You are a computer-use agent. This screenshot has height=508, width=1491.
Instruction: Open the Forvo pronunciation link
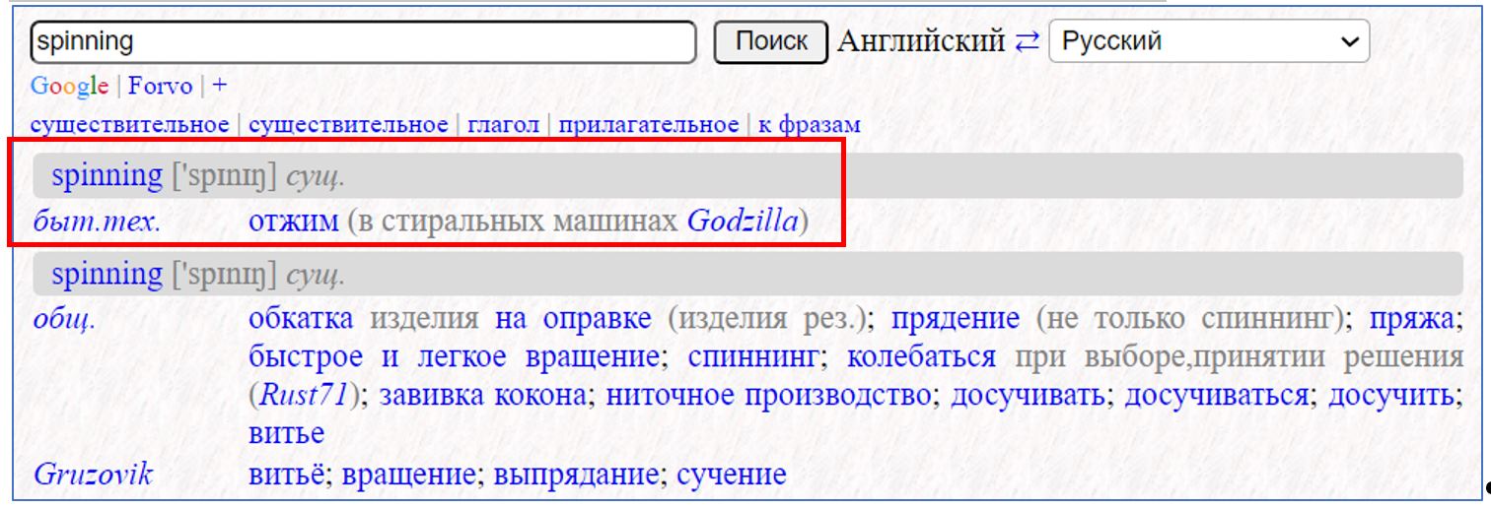pyautogui.click(x=160, y=86)
